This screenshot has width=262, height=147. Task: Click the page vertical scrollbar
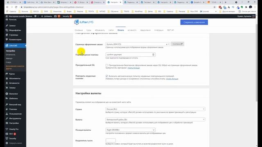(257, 62)
